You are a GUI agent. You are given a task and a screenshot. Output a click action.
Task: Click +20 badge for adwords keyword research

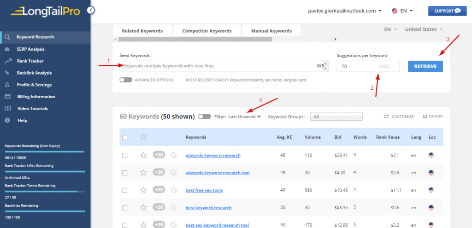pyautogui.click(x=159, y=155)
